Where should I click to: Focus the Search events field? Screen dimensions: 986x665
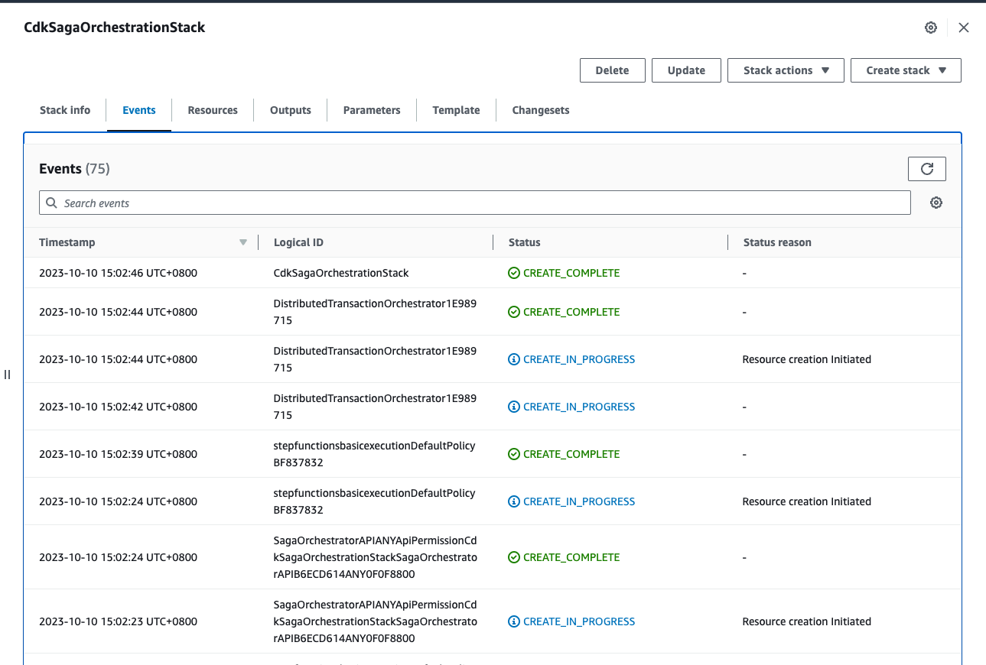click(475, 203)
